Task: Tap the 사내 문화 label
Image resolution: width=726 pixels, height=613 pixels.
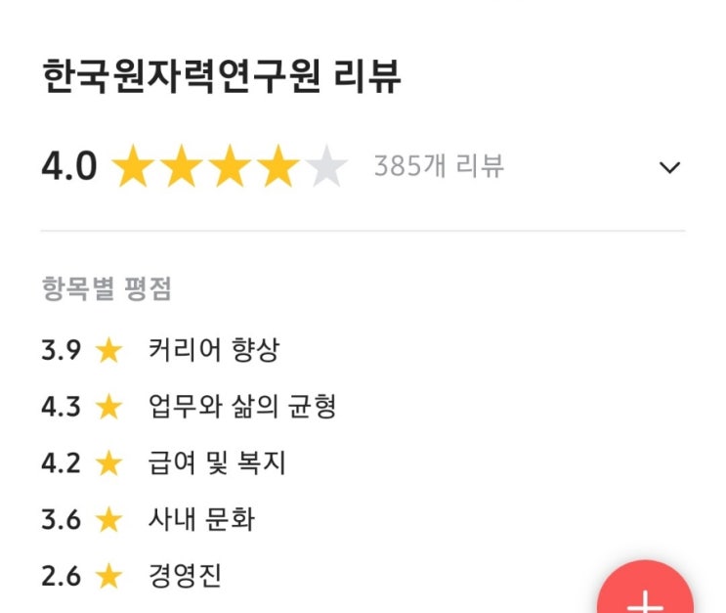Action: (x=201, y=519)
